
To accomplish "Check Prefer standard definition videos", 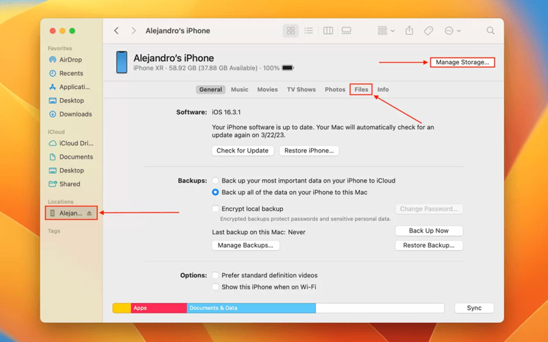I will (x=216, y=276).
